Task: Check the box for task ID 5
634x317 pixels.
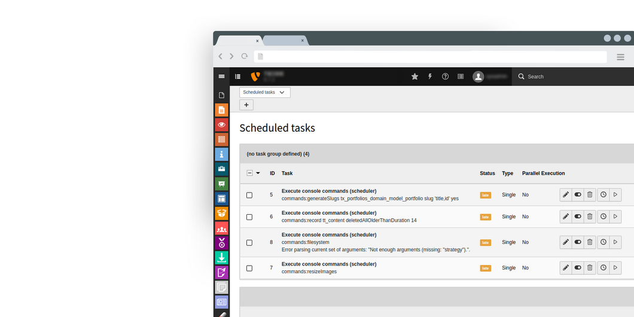Action: pyautogui.click(x=249, y=195)
